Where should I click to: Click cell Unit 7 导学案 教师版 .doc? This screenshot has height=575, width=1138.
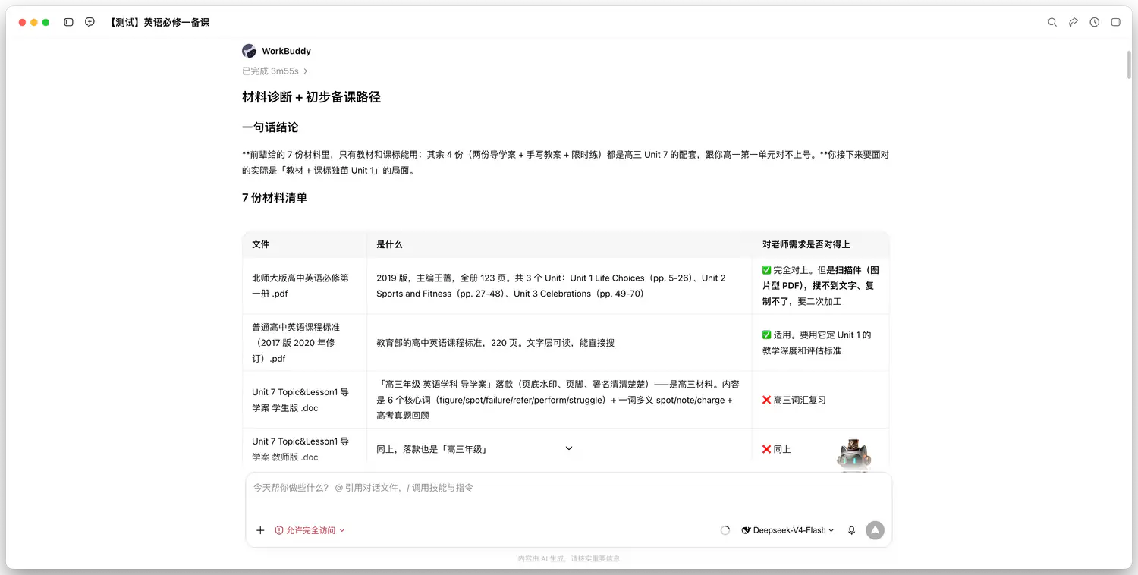pyautogui.click(x=304, y=449)
